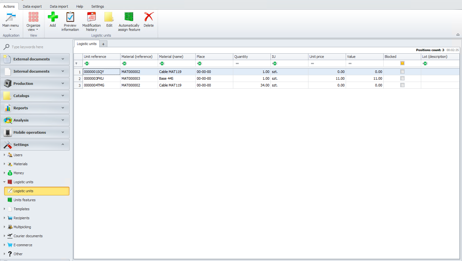The height and width of the screenshot is (261, 462).
Task: Click the Mobile operations phone icon
Action: (8, 132)
